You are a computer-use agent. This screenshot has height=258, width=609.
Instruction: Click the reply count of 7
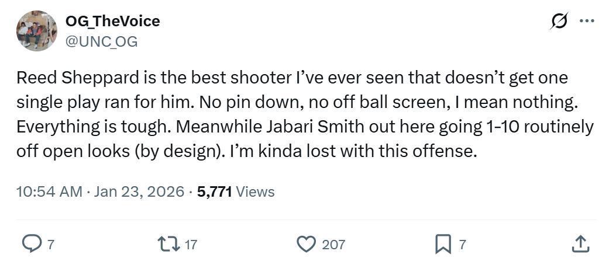tap(50, 244)
